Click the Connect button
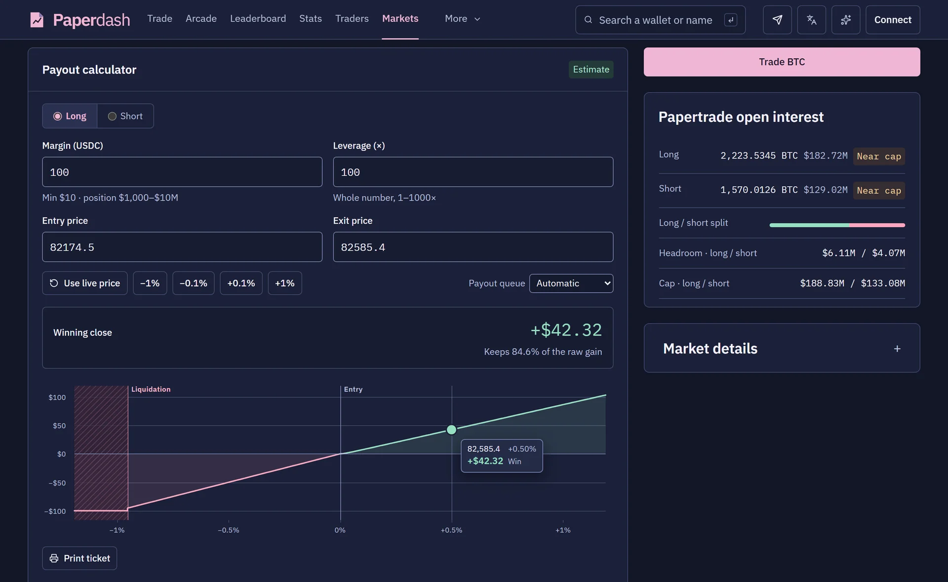Screen dimensions: 948x582 coord(893,20)
